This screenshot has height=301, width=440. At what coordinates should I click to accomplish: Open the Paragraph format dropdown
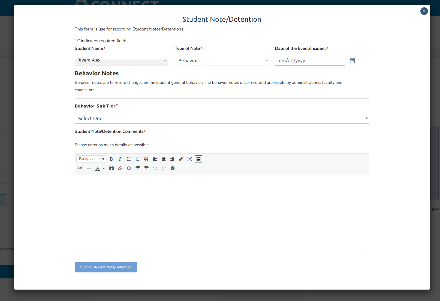(91, 159)
